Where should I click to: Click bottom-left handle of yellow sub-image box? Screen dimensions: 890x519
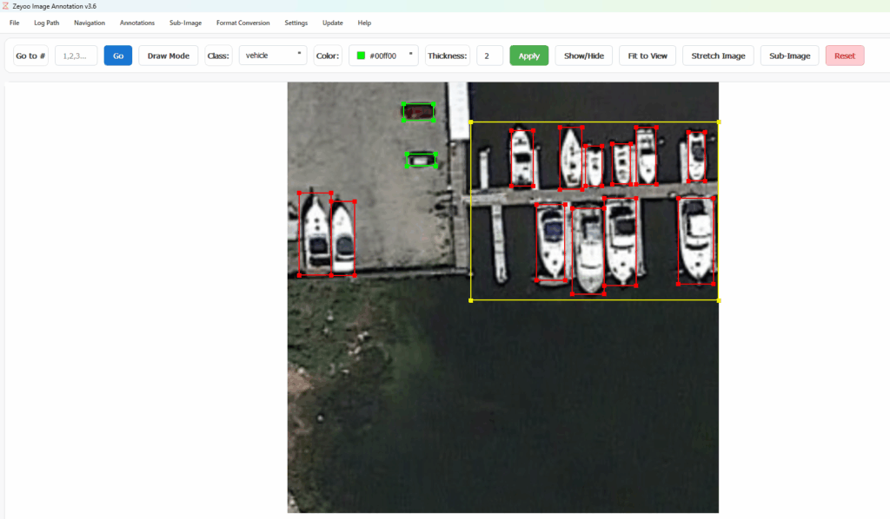[x=470, y=300]
